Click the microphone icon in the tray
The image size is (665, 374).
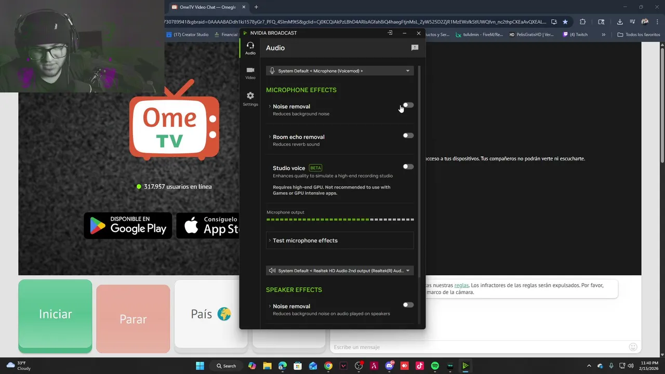[611, 366]
